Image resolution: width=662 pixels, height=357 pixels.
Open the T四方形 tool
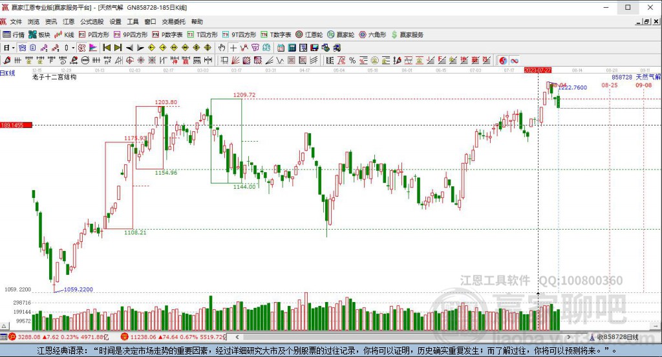tap(202, 35)
